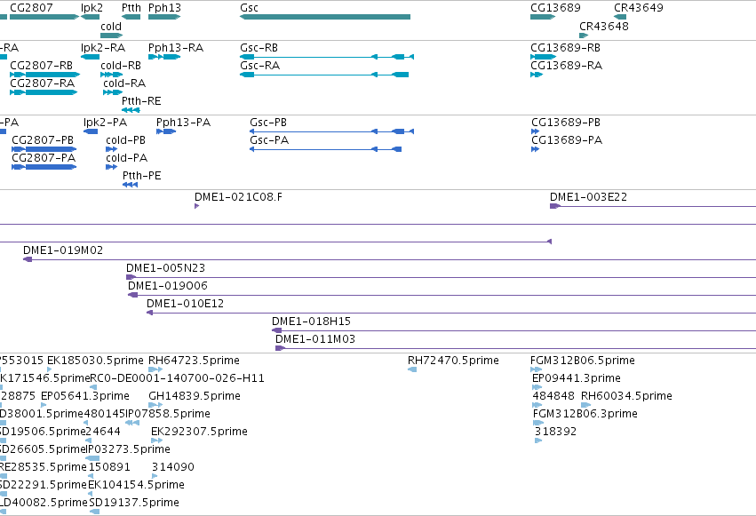Click the Ptth-RE transcript label
Viewport: 756px width, 516px height.
tap(141, 101)
